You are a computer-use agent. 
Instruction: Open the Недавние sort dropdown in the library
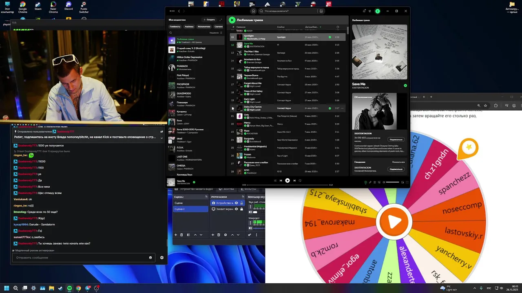tap(216, 33)
